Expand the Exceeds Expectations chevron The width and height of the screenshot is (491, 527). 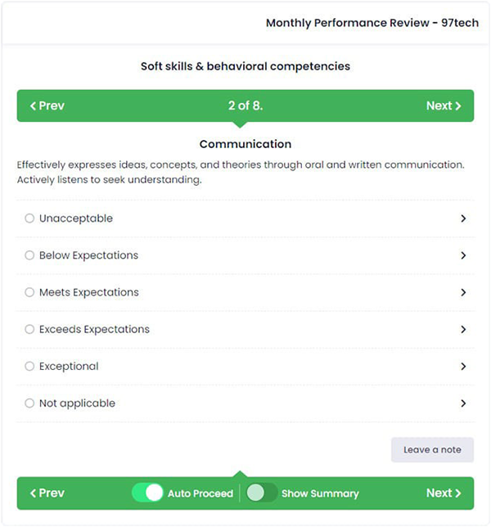(463, 329)
